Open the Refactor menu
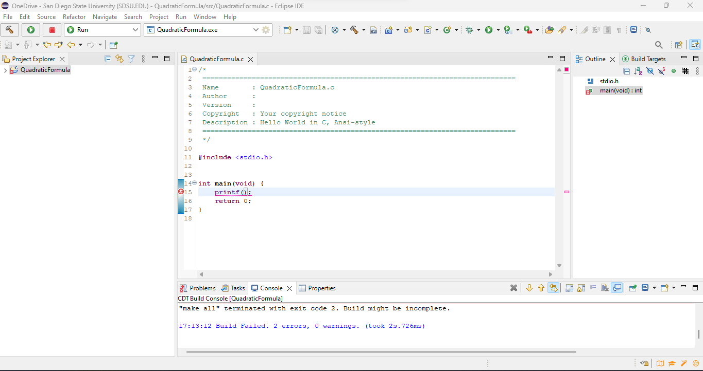This screenshot has width=703, height=371. click(74, 17)
